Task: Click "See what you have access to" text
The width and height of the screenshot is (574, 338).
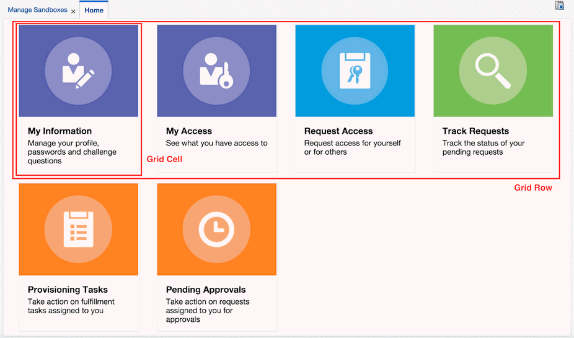Action: (217, 143)
